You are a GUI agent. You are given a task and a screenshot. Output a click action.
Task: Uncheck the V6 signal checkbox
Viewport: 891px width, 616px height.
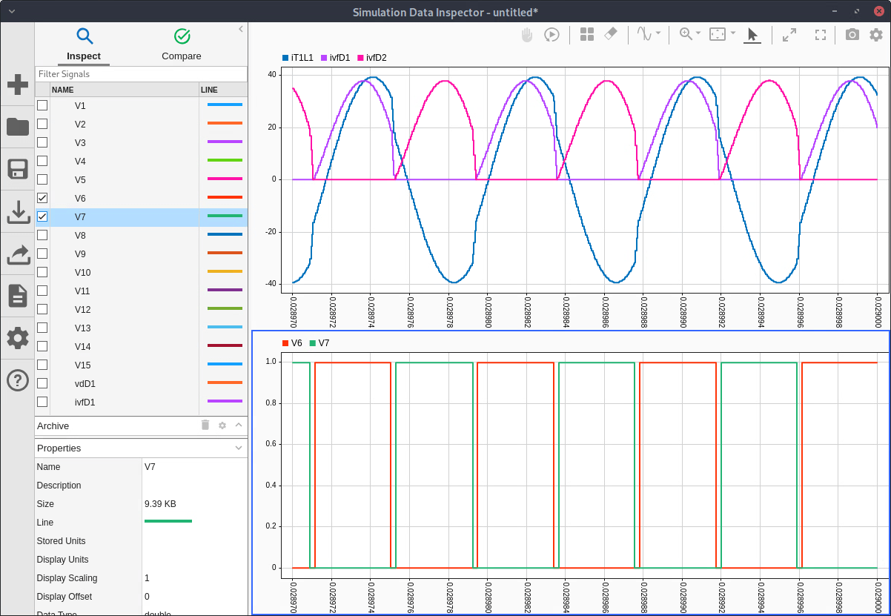click(x=42, y=198)
